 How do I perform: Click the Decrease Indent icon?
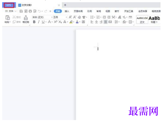coord(104,17)
